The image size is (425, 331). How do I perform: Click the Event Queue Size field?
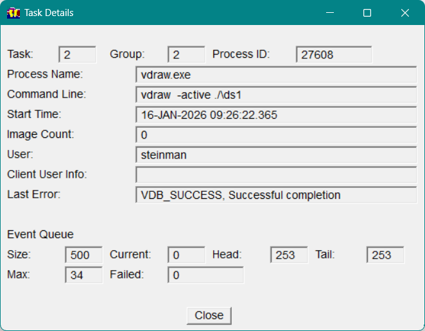(x=83, y=255)
